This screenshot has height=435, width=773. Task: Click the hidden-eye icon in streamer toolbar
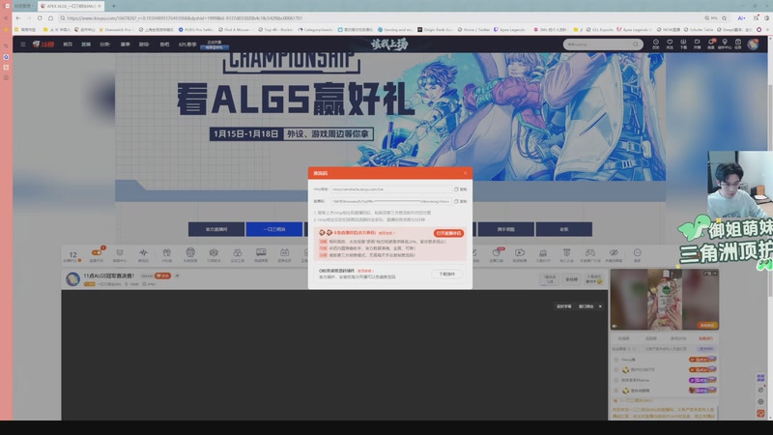[614, 253]
